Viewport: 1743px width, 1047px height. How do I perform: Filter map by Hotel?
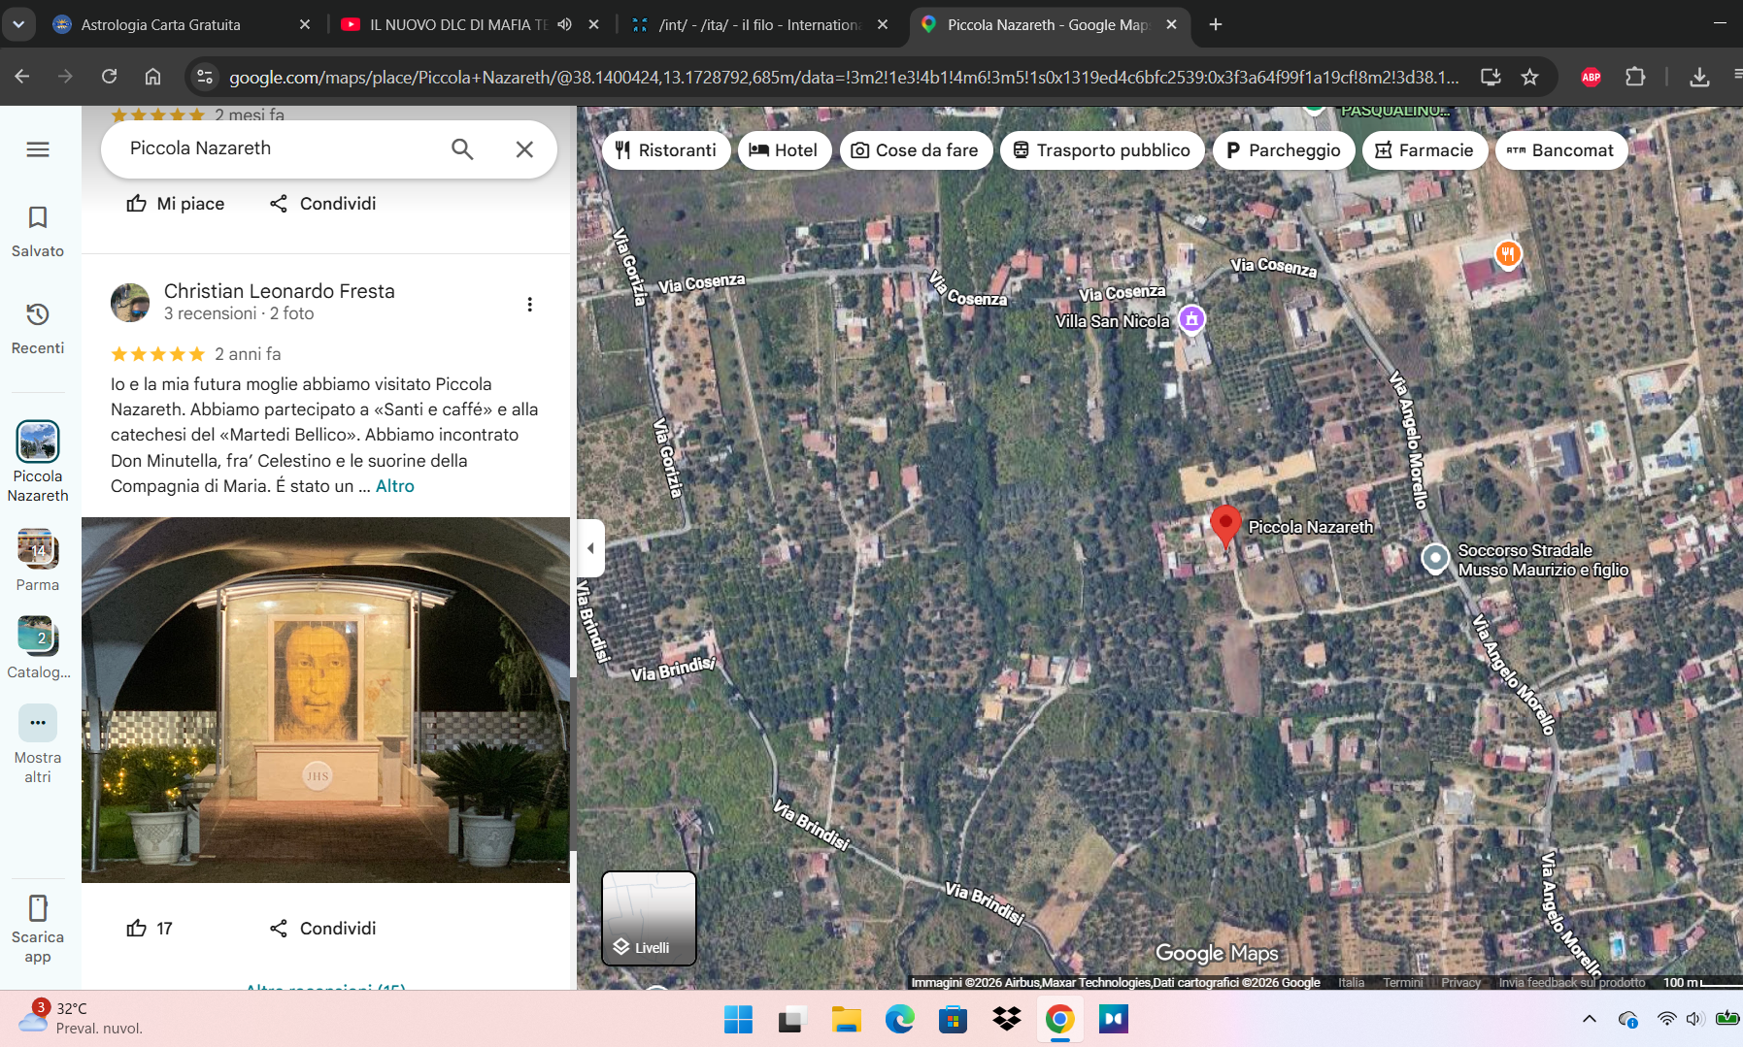(785, 150)
